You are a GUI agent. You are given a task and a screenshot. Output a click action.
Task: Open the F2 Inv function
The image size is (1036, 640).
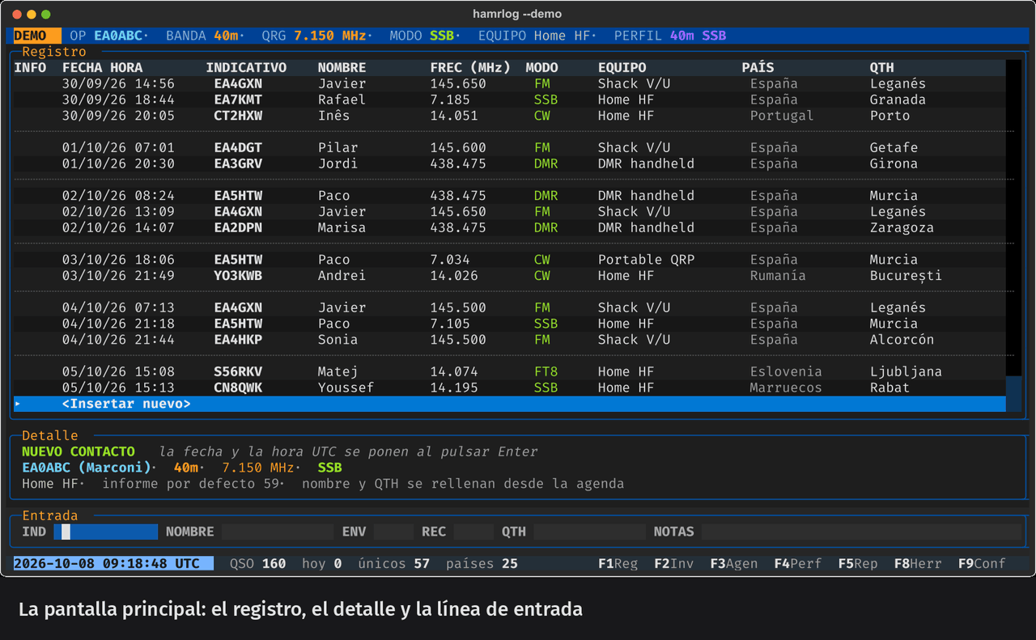673,563
